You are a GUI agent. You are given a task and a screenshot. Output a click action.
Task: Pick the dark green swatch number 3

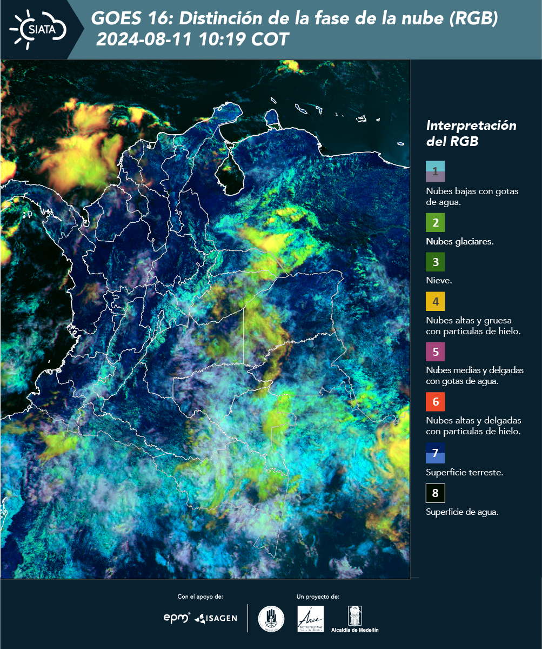pyautogui.click(x=435, y=262)
